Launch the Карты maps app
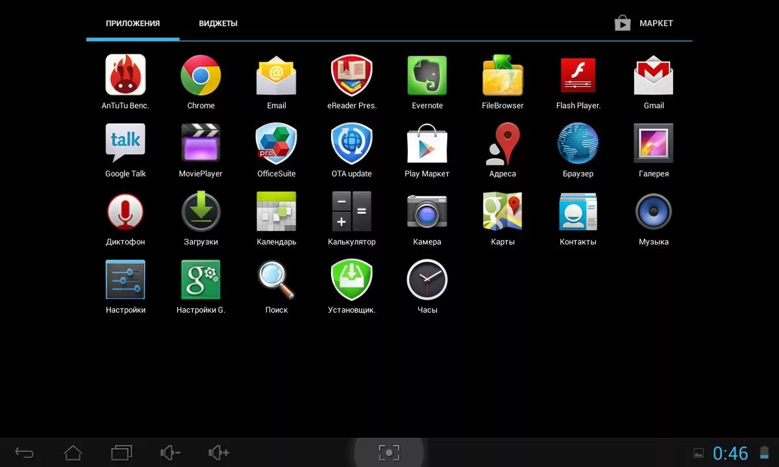The width and height of the screenshot is (779, 467). click(502, 211)
